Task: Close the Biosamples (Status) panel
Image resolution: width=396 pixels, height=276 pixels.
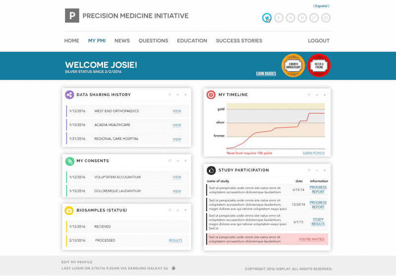Action: [x=186, y=210]
